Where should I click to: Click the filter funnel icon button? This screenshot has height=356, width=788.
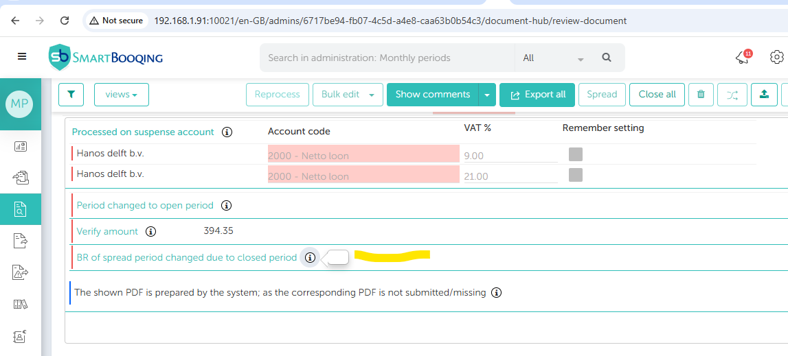coord(71,95)
